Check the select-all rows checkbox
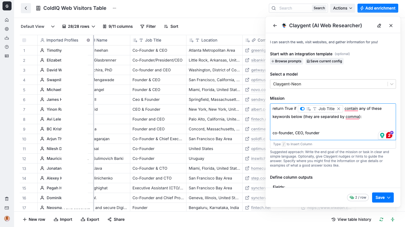 24,40
